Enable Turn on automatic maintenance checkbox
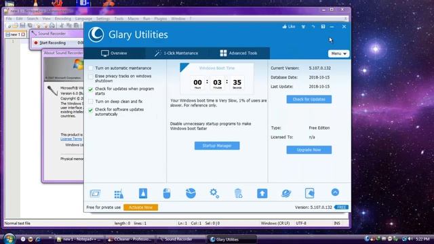Screen dimensions: 434x244 click(90, 68)
